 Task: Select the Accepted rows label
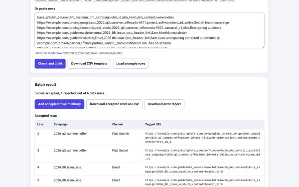[46, 116]
